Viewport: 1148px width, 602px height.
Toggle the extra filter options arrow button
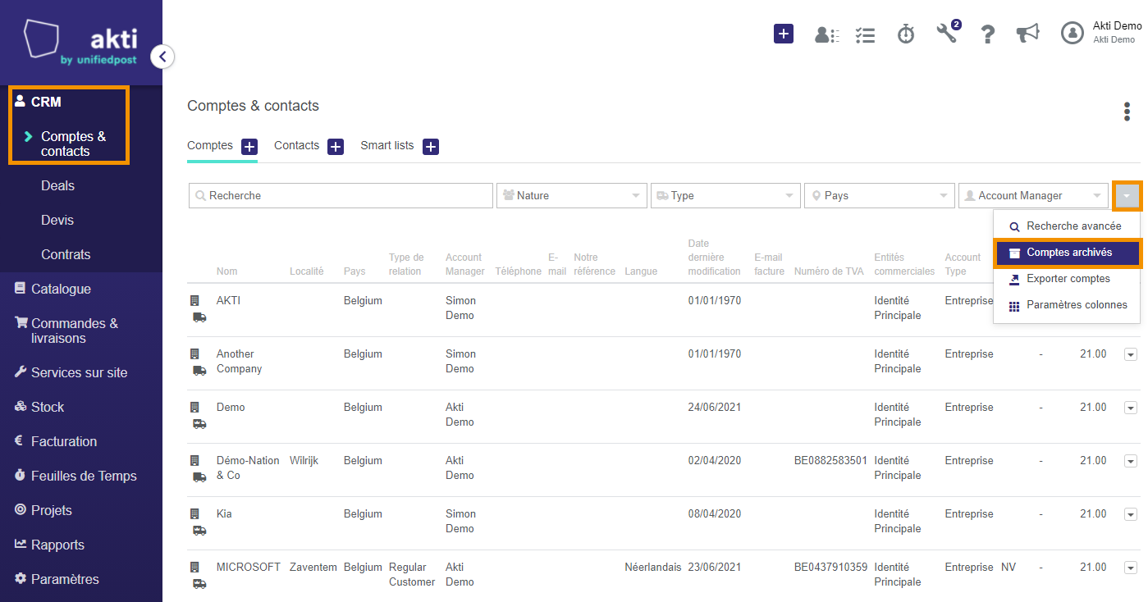1127,196
